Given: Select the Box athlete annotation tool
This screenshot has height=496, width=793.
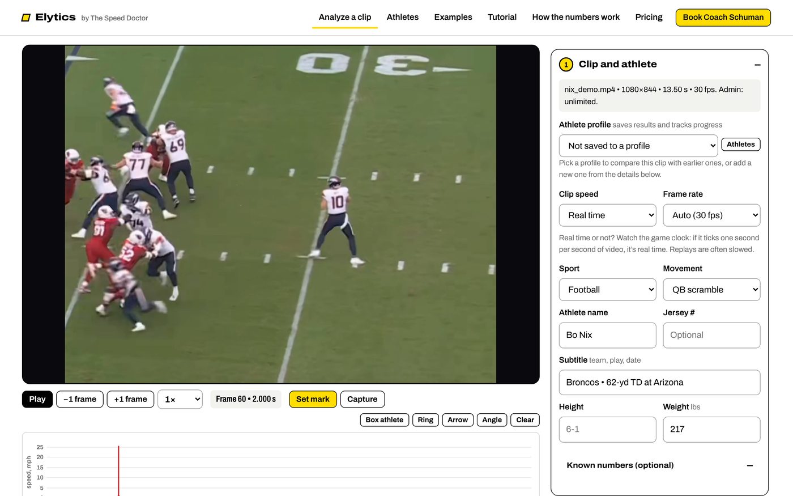Looking at the screenshot, I should point(385,420).
